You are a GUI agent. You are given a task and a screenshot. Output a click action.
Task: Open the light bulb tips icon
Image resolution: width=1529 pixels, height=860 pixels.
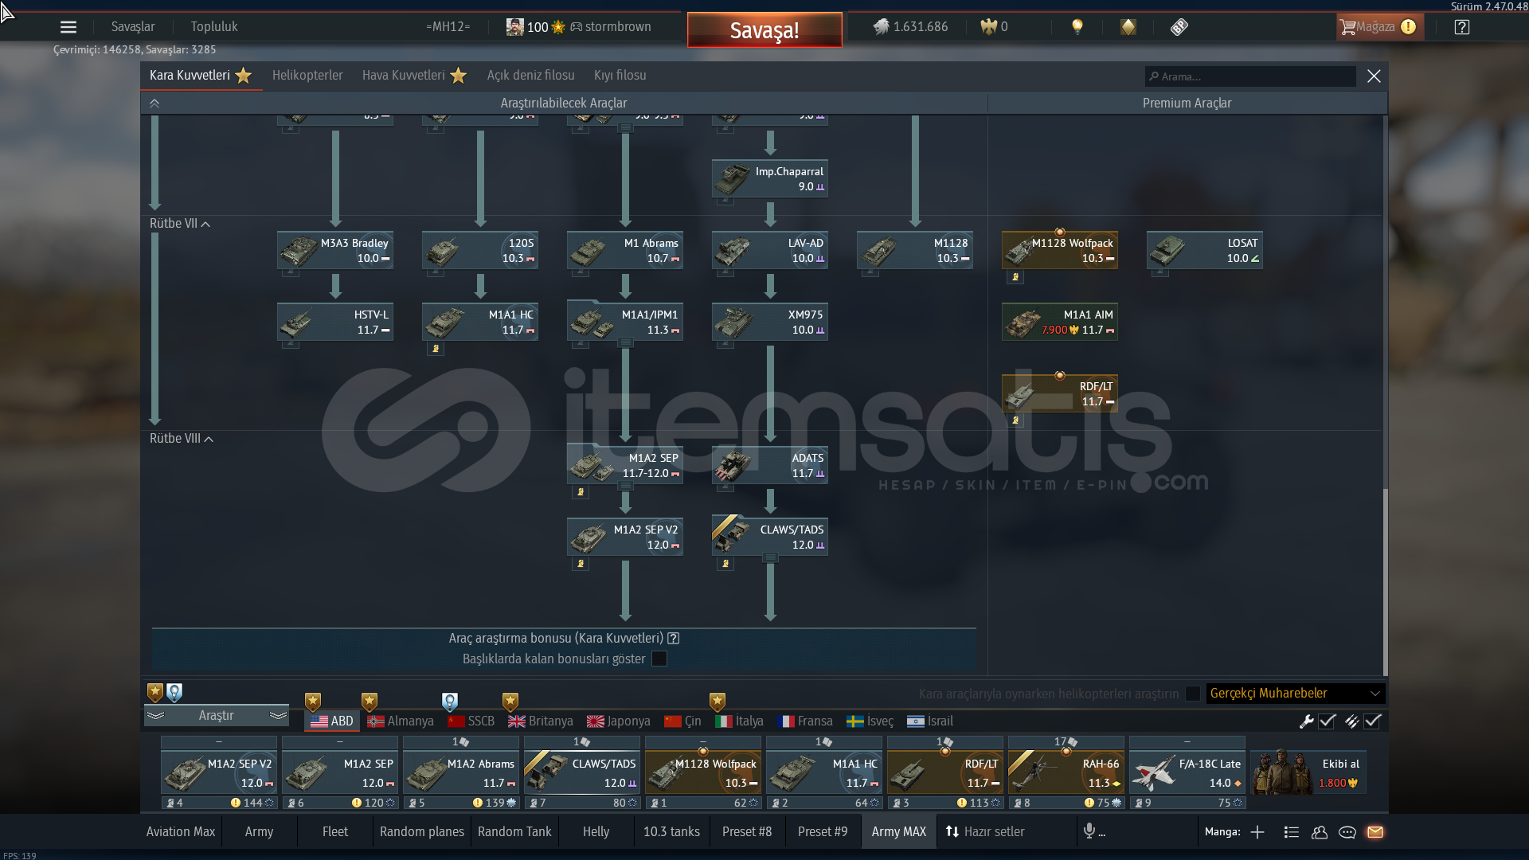[1077, 27]
